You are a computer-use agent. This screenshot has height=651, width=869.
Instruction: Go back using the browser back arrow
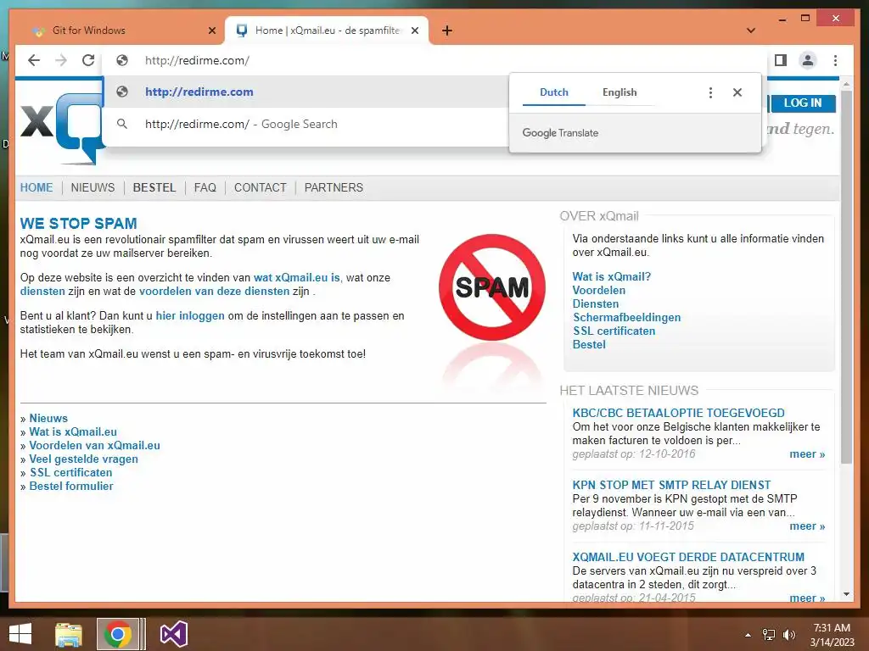(34, 60)
